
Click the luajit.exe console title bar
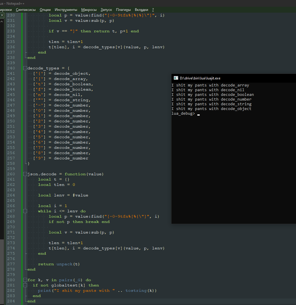[x=236, y=78]
